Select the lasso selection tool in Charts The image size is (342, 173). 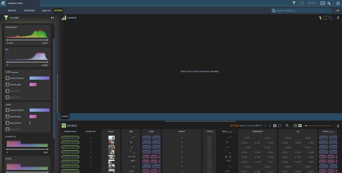[x=330, y=18]
